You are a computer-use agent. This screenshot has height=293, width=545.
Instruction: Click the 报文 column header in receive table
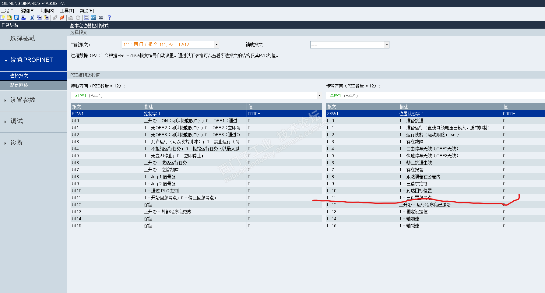click(107, 107)
